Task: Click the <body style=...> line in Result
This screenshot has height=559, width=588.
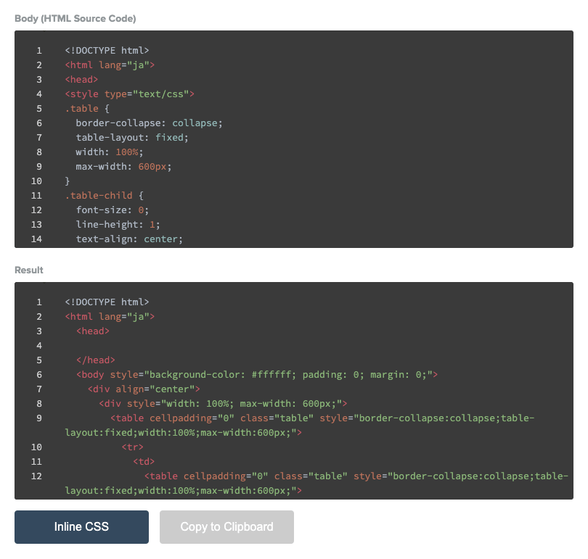Action: pos(257,374)
